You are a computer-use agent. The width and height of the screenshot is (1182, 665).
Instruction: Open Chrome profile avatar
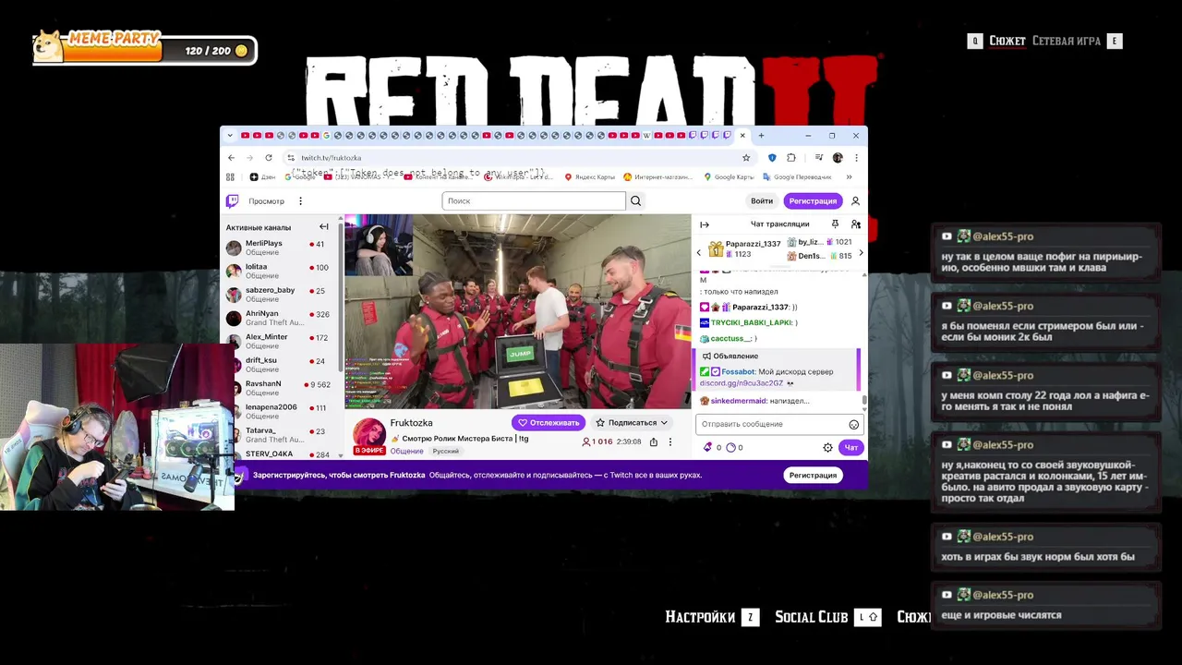pyautogui.click(x=838, y=158)
